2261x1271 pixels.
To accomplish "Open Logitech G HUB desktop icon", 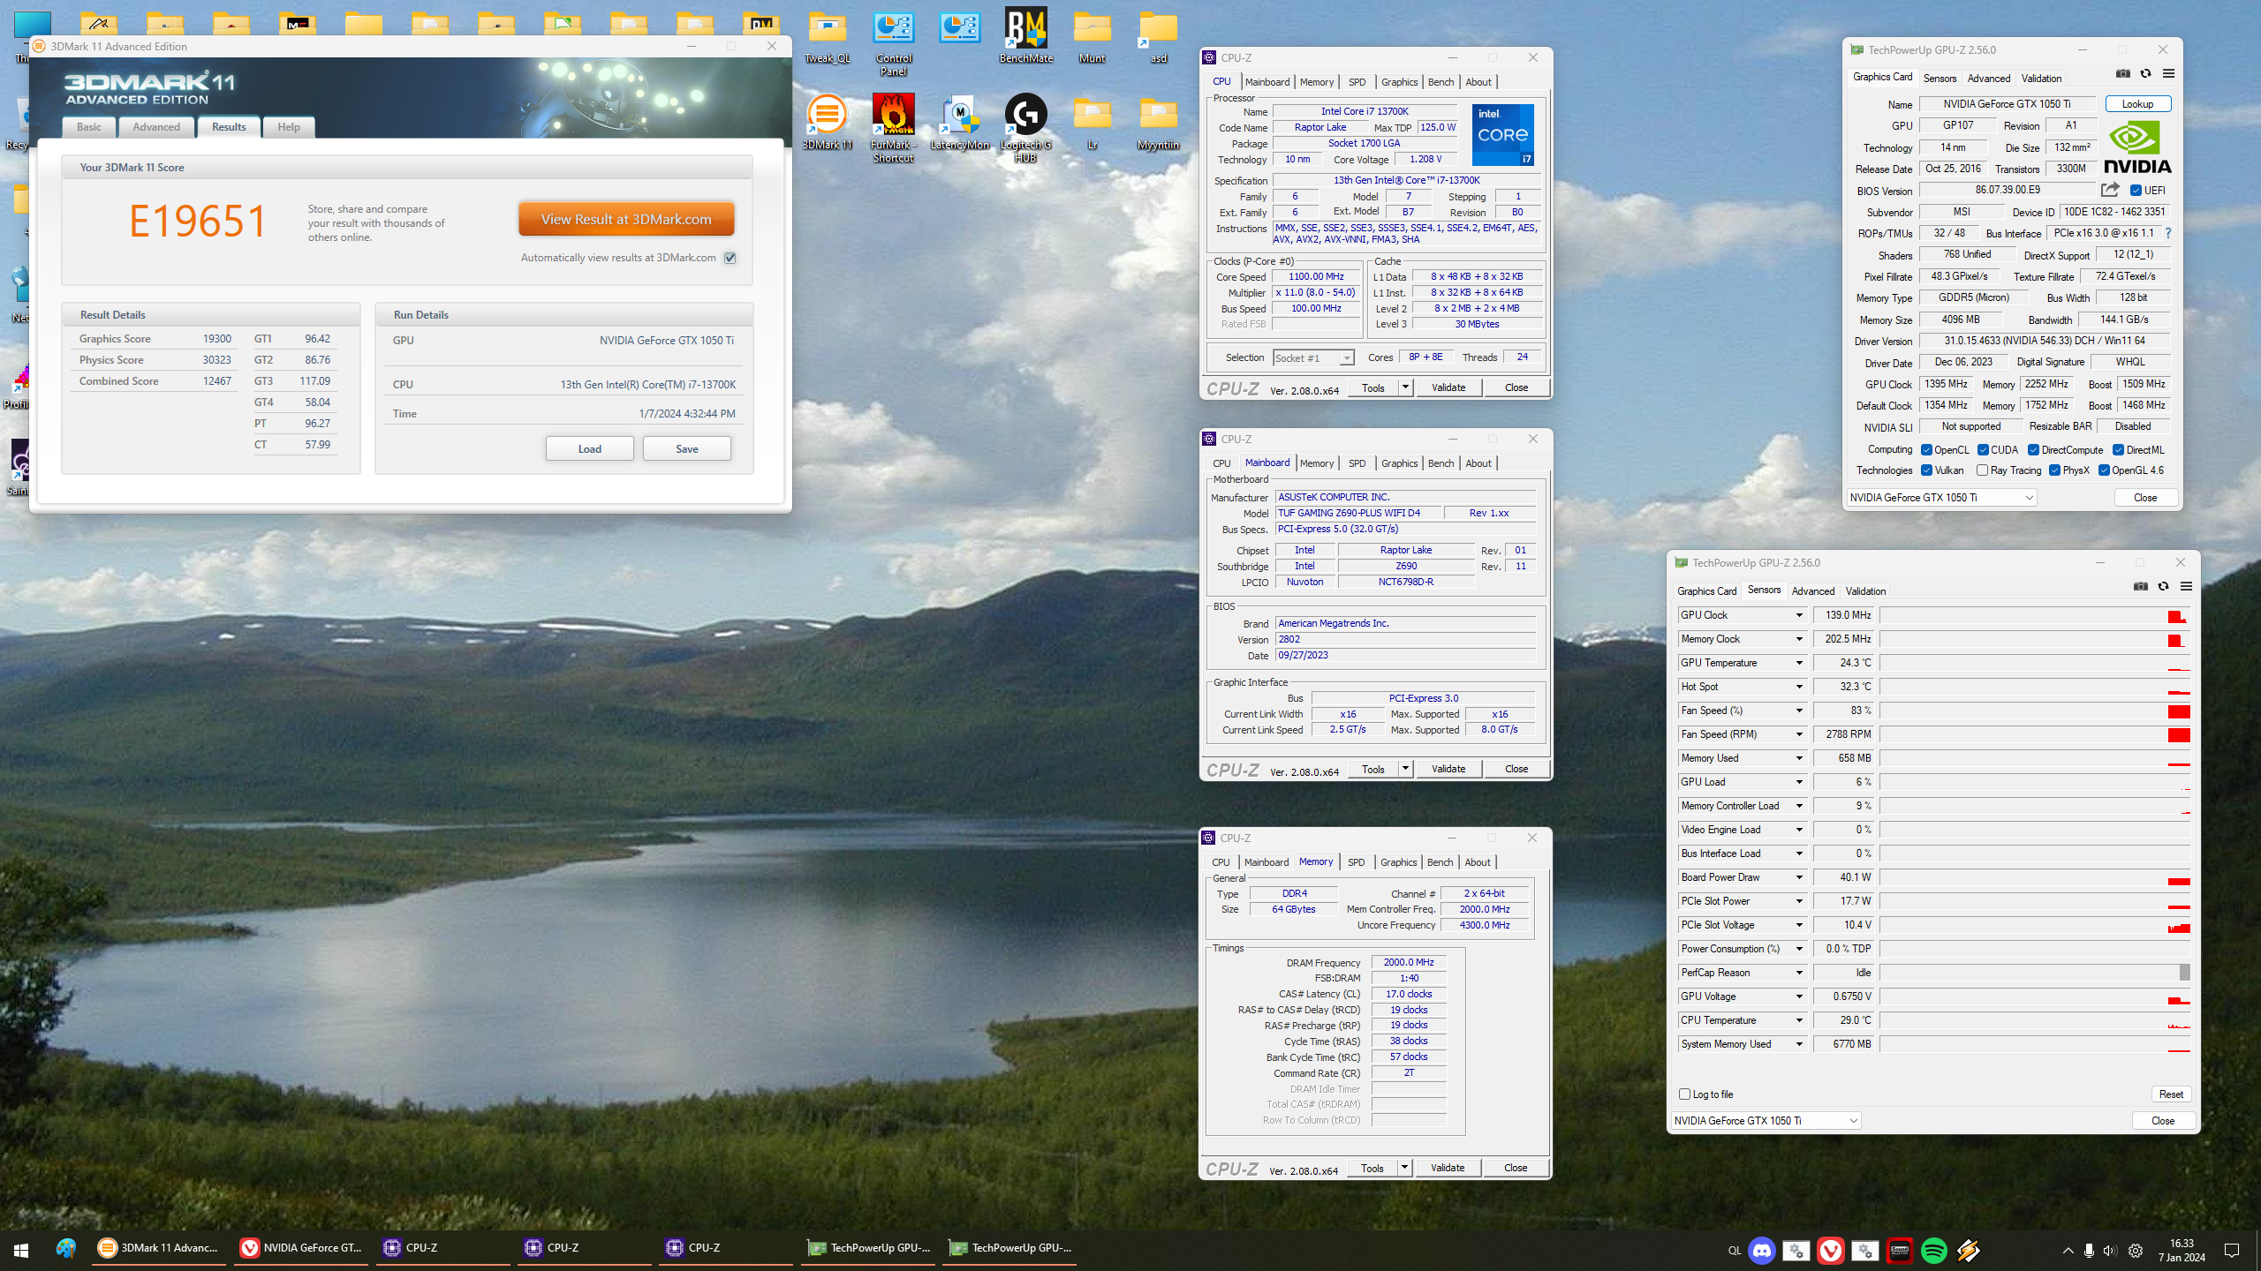I will click(1025, 128).
